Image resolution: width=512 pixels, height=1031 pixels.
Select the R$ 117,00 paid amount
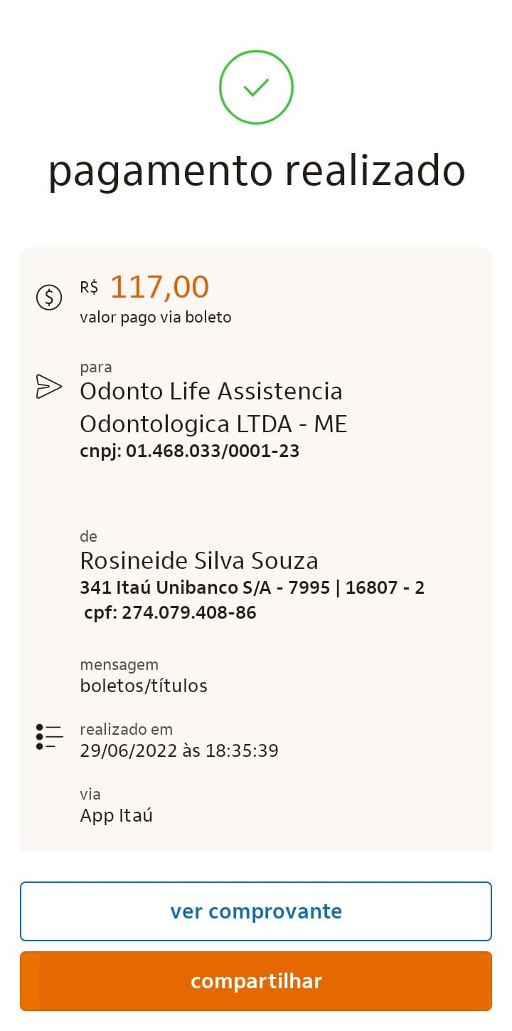click(159, 288)
